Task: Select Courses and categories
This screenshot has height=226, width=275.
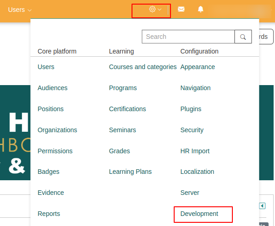Action: 143,67
